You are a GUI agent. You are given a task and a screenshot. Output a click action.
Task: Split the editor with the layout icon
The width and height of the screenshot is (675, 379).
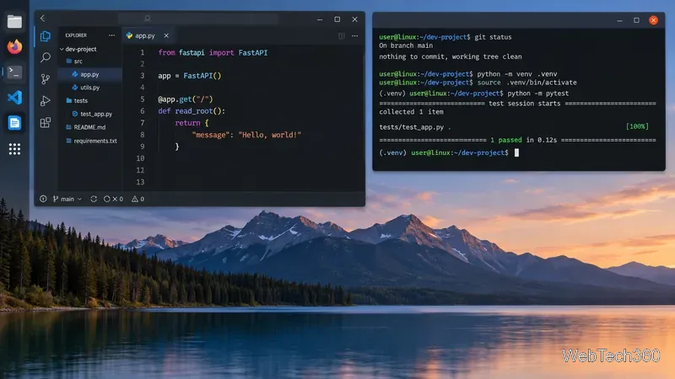342,35
